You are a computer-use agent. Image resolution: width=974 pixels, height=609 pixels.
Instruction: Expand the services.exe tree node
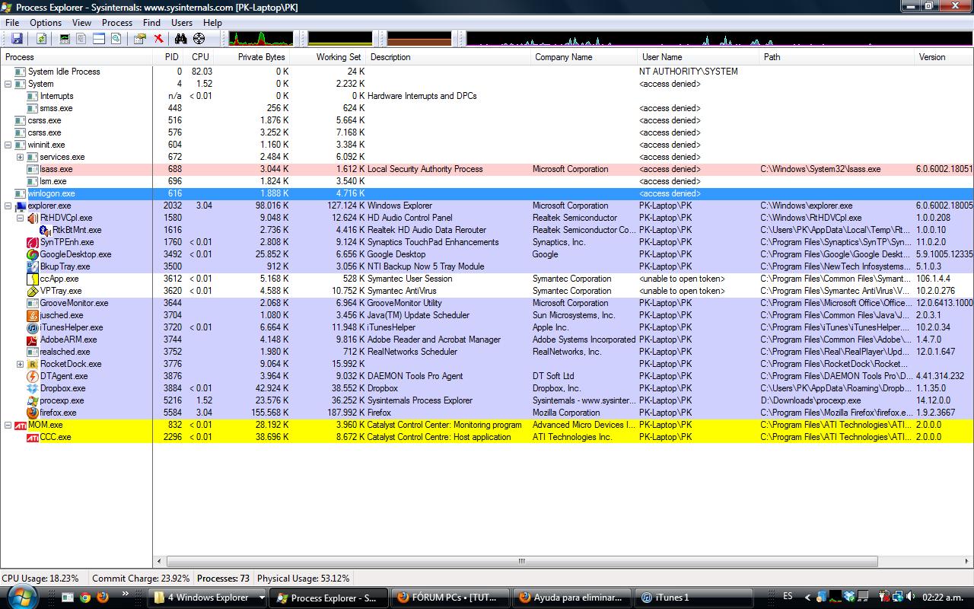point(21,157)
